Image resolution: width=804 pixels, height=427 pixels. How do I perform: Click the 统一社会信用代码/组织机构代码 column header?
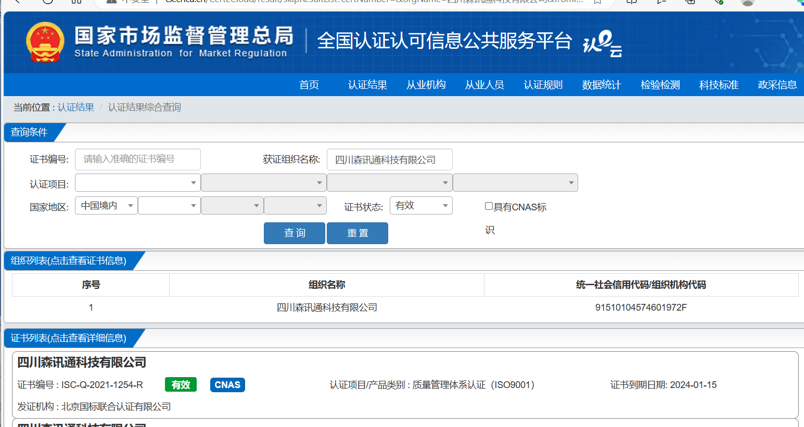(x=641, y=285)
